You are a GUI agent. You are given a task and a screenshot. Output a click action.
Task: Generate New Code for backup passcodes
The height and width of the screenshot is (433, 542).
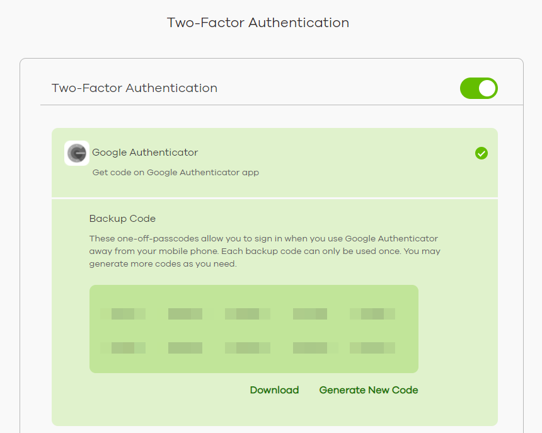coord(368,390)
